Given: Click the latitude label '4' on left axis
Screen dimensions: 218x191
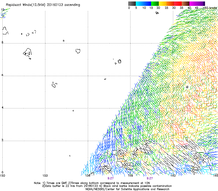Looking at the screenshot, I should (x=2, y=107).
